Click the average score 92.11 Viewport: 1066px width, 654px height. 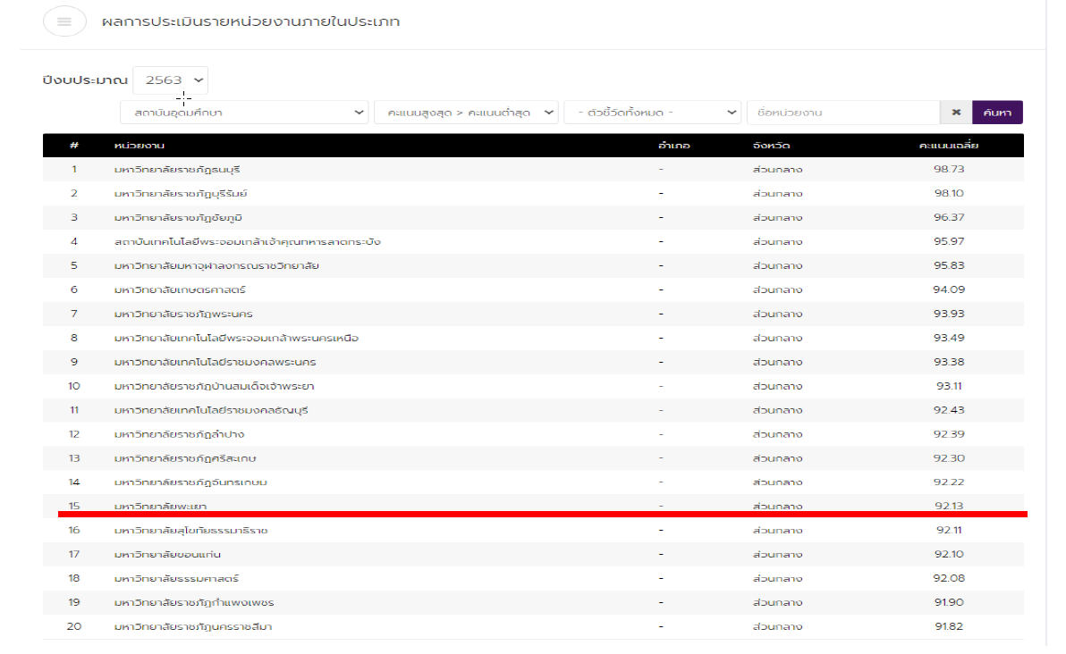tap(949, 531)
